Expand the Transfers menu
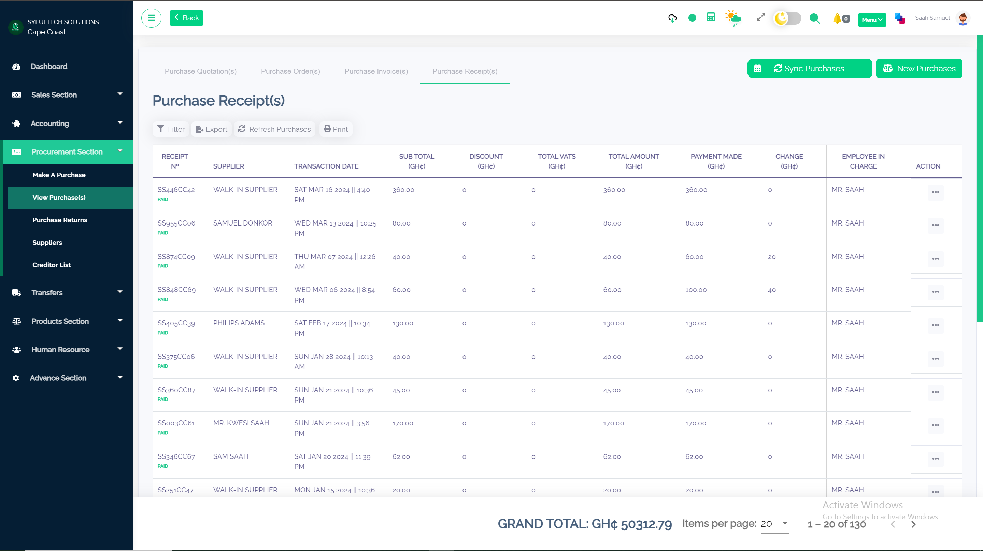The image size is (983, 551). 67,292
